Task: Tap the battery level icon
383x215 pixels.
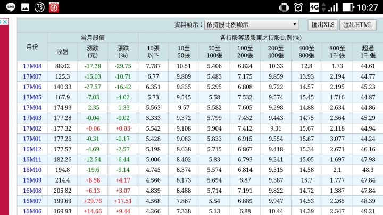Action: (348, 7)
